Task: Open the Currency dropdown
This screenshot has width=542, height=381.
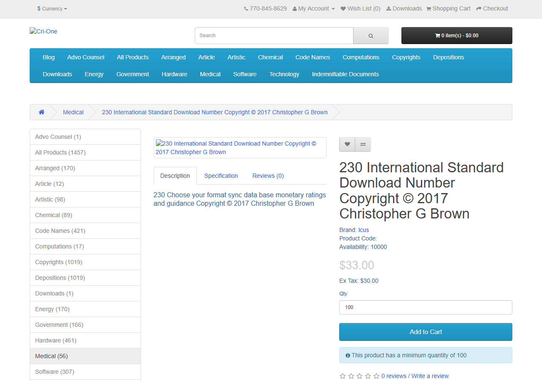Action: pyautogui.click(x=52, y=8)
